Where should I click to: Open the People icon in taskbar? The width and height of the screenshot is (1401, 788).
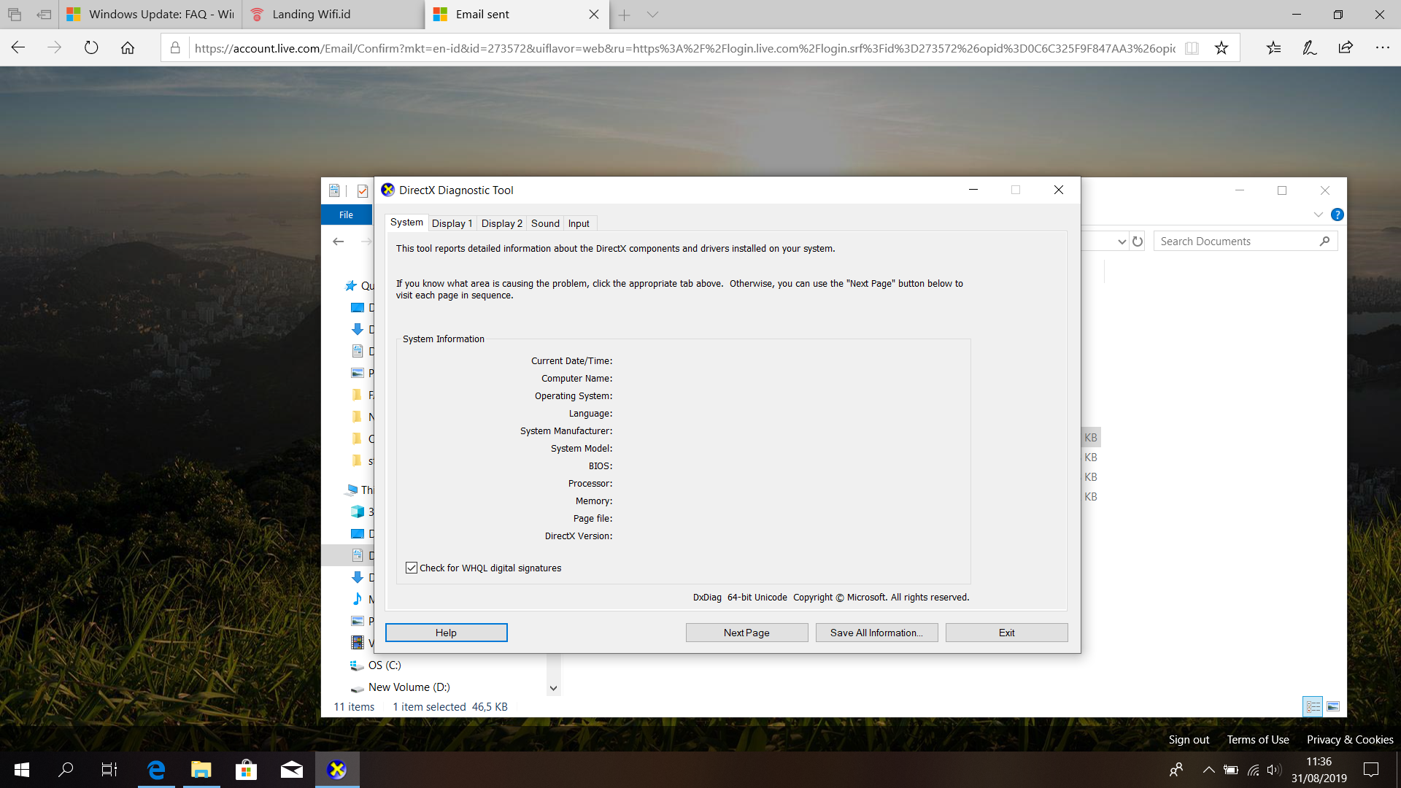(1176, 770)
